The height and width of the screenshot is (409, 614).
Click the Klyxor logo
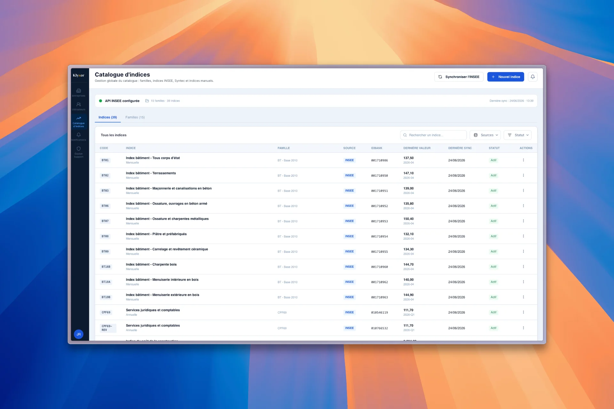[x=79, y=75]
